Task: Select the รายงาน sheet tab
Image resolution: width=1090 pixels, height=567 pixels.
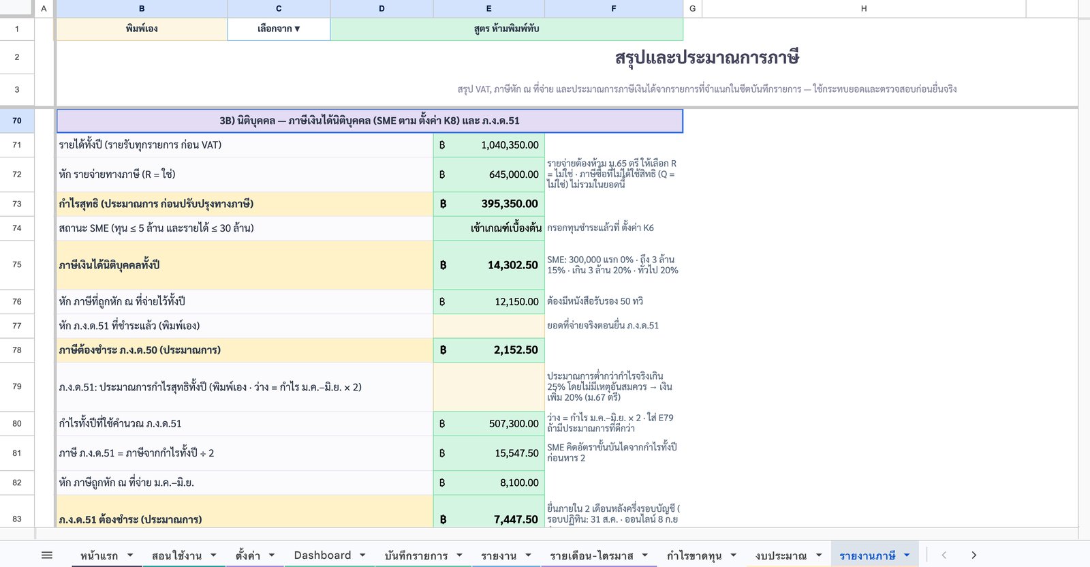Action: pos(499,555)
